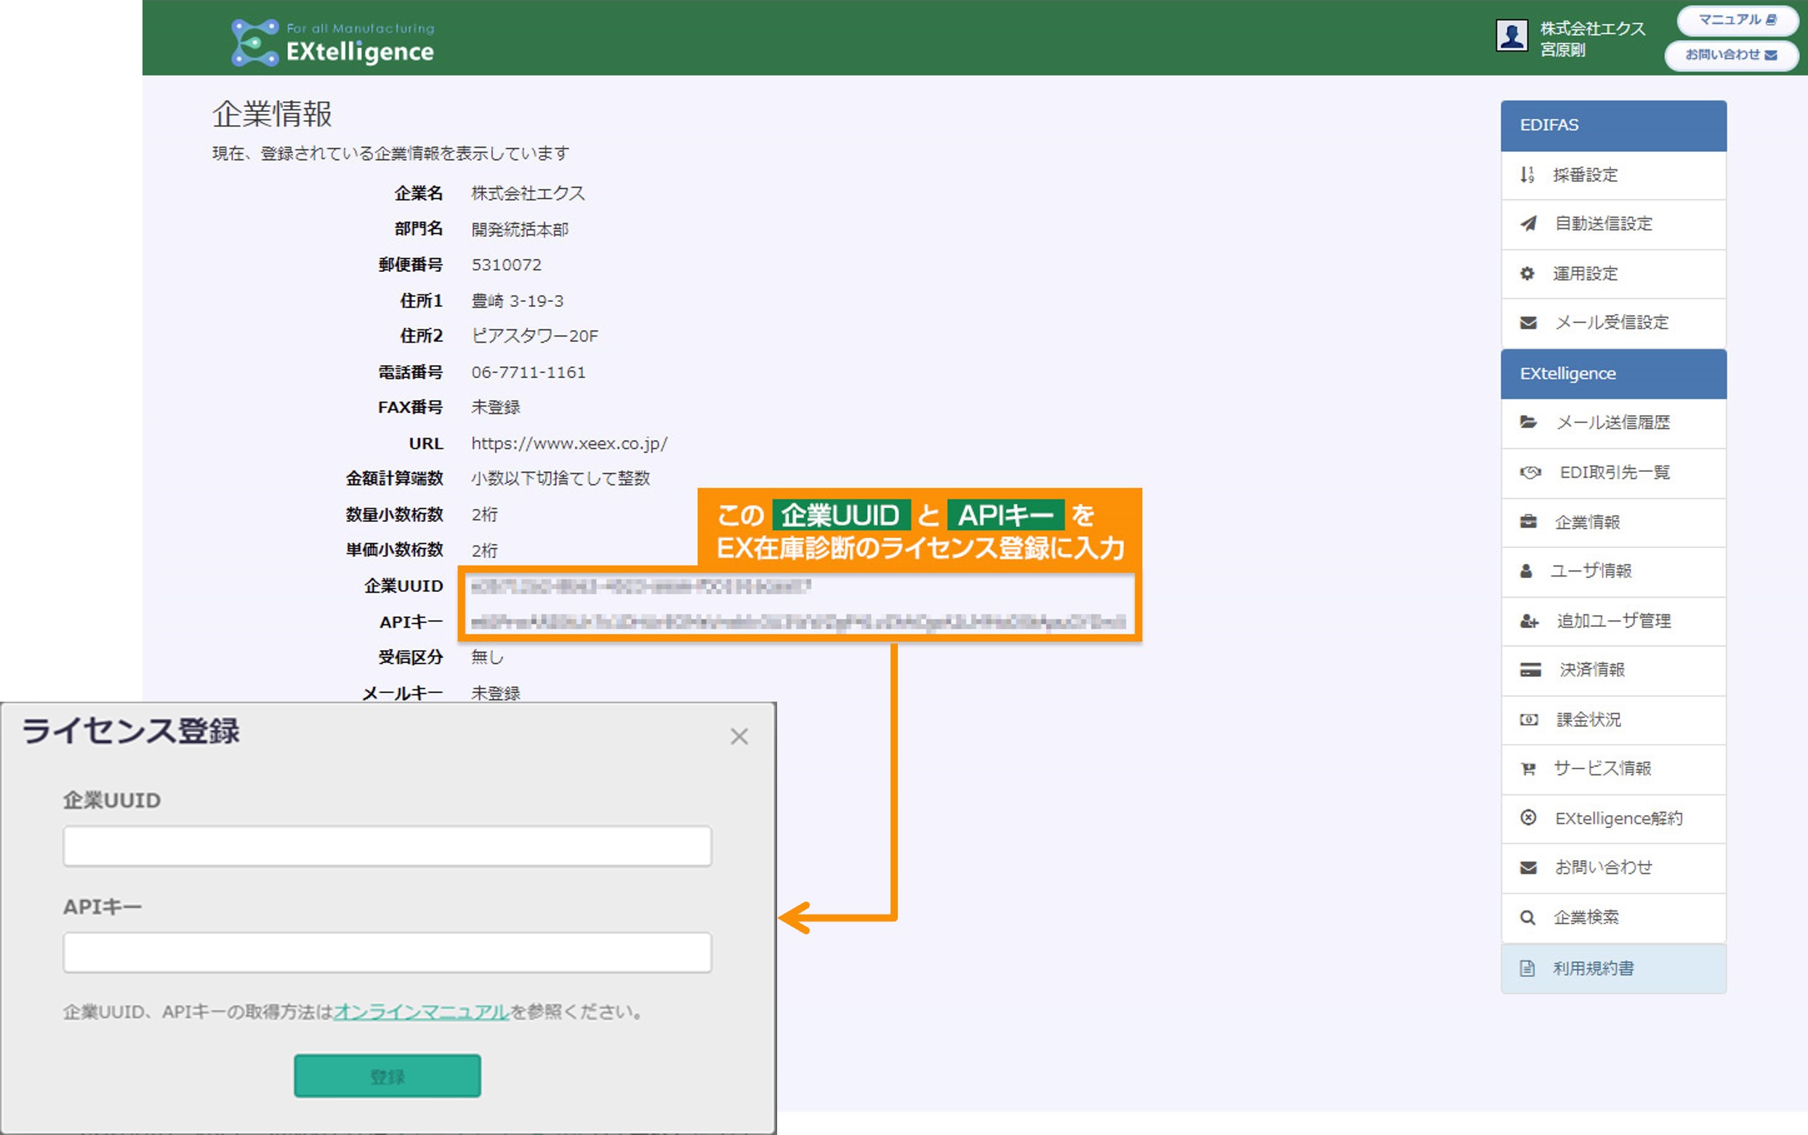Click the envelope icon for メール受信設定
The height and width of the screenshot is (1135, 1808).
pyautogui.click(x=1528, y=323)
